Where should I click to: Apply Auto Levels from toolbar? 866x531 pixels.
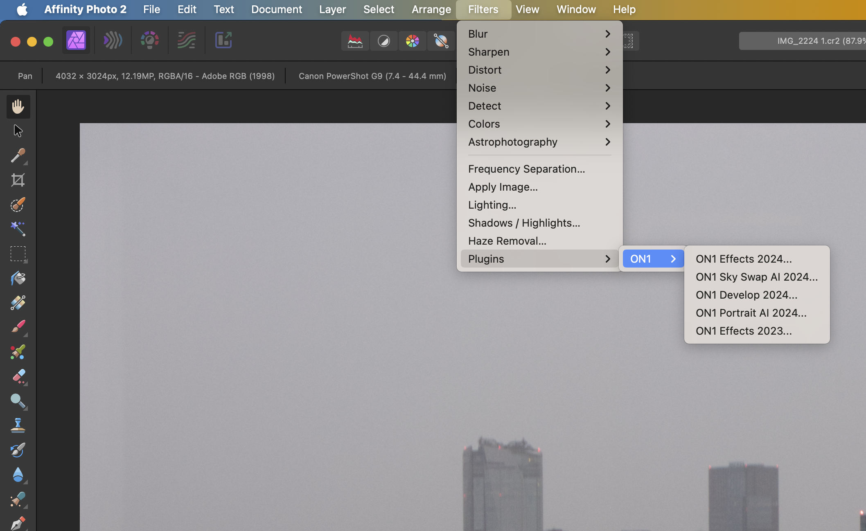click(x=355, y=41)
